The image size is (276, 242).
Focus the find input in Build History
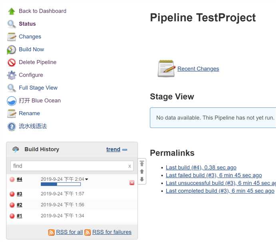(72, 166)
